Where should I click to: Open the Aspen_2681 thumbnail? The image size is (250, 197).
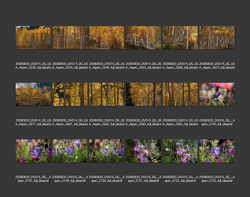tap(70, 94)
